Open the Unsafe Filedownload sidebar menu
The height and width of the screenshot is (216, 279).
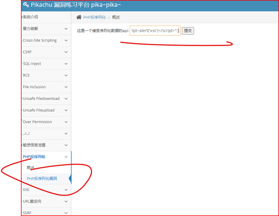[41, 98]
